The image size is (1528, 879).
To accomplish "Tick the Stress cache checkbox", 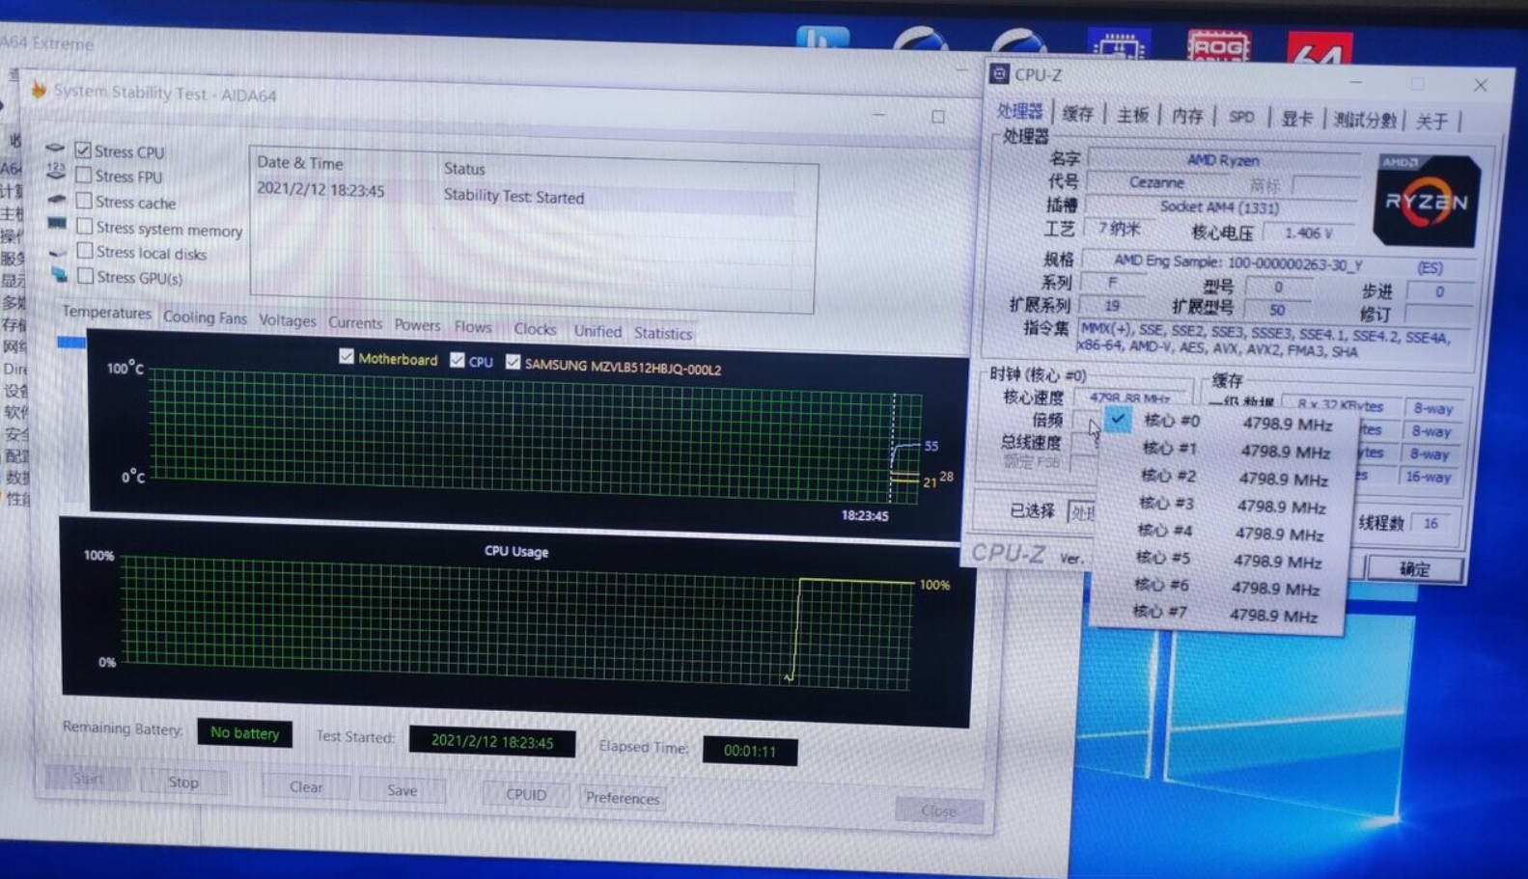I will [84, 201].
